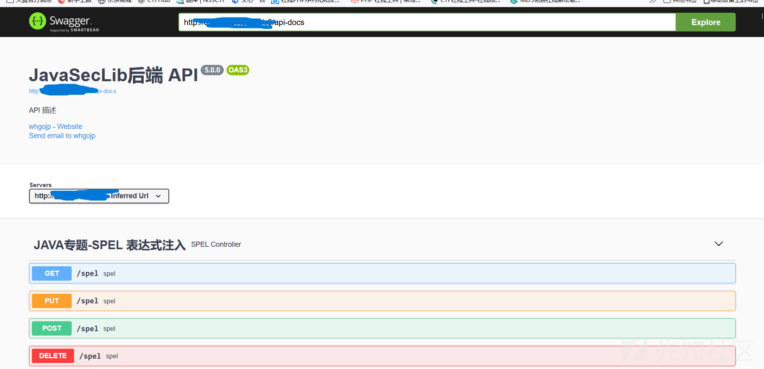Click the /spel path in DELETE row
Screen dimensions: 764x369
click(90, 356)
